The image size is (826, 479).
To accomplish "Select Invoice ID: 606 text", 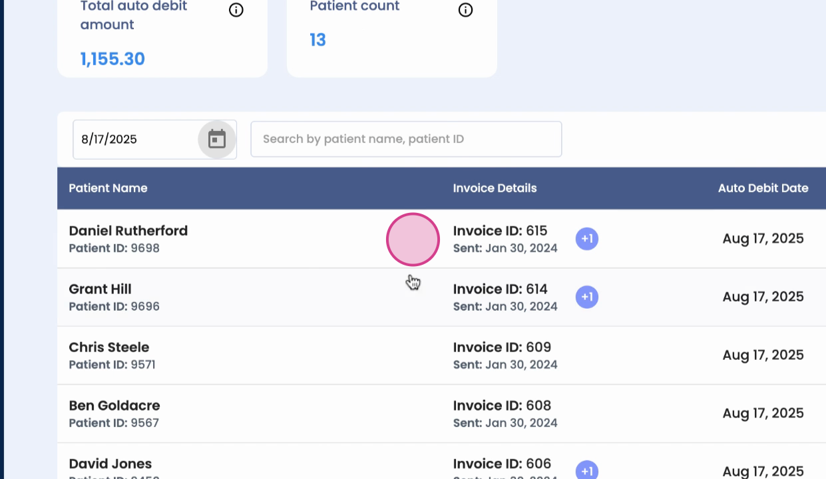I will point(502,464).
